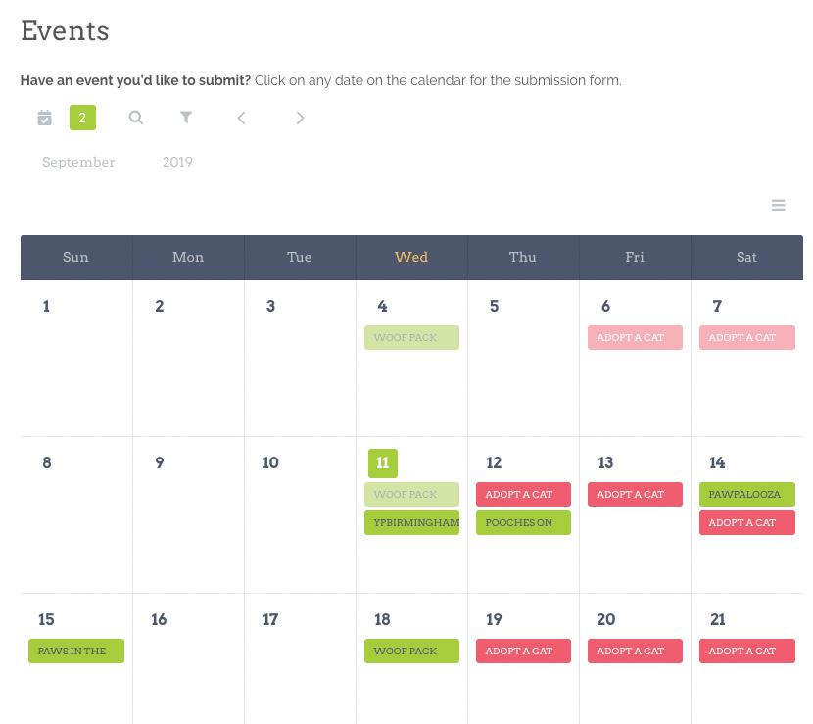Click date 16 to submit event
This screenshot has width=813, height=724.
pos(159,619)
